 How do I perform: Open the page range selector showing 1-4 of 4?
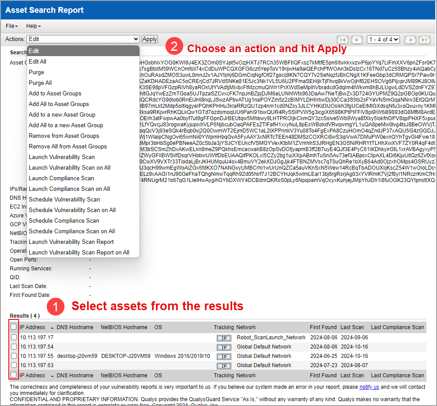tap(383, 39)
